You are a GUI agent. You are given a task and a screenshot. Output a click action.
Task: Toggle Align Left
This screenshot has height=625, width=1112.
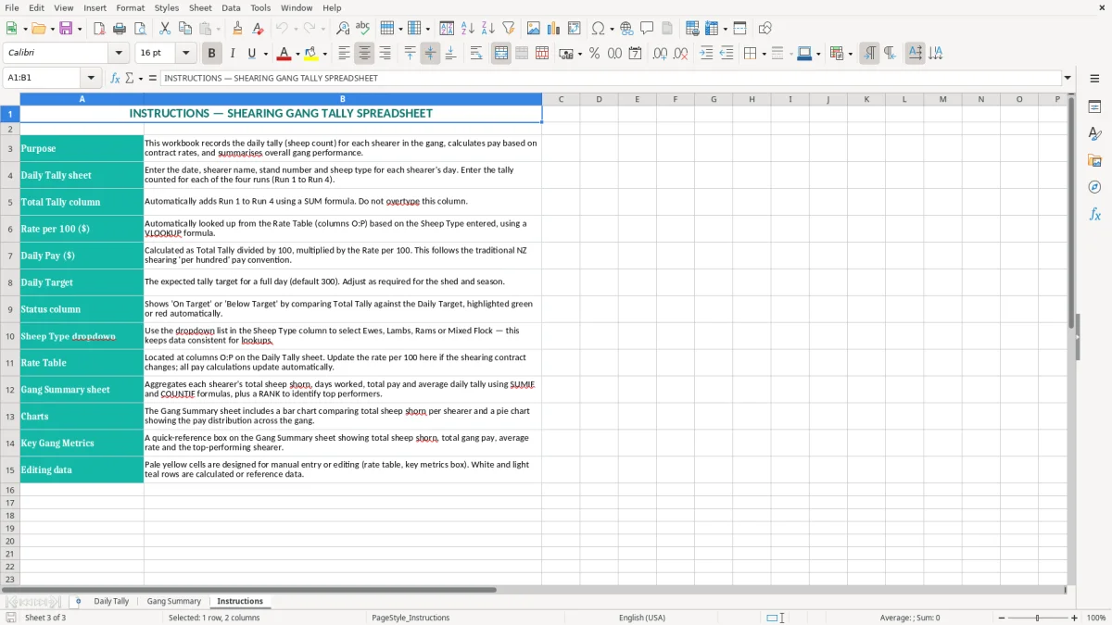pos(345,54)
